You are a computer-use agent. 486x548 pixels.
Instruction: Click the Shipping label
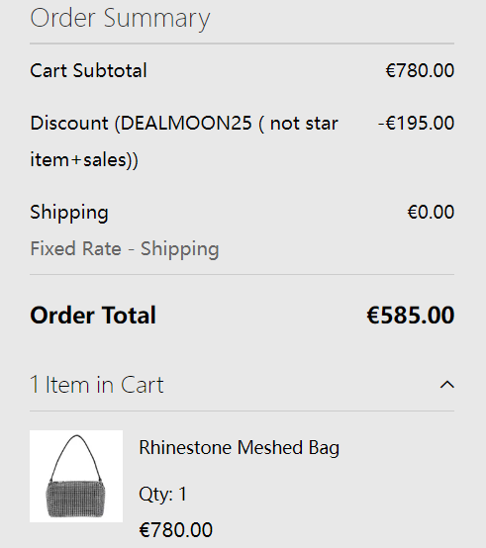69,213
